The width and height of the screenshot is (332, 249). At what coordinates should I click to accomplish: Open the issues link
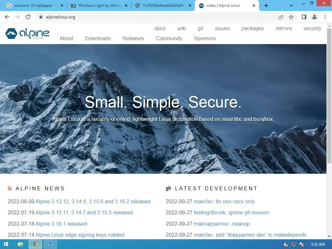point(222,29)
